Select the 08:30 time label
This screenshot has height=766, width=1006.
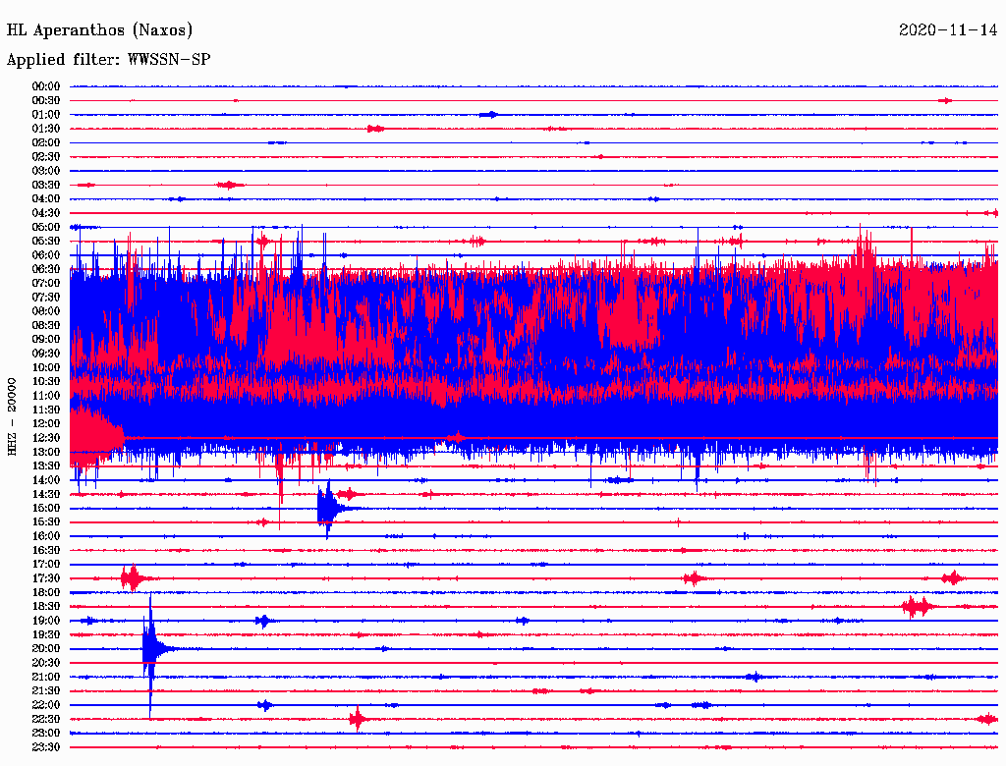[x=46, y=325]
